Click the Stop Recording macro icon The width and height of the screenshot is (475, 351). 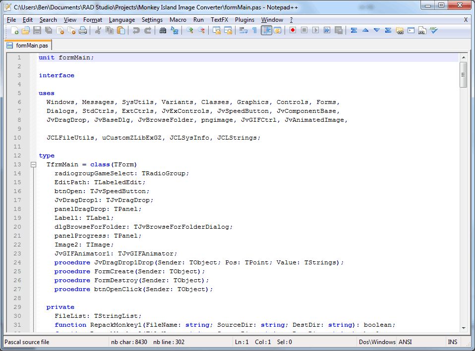[304, 30]
